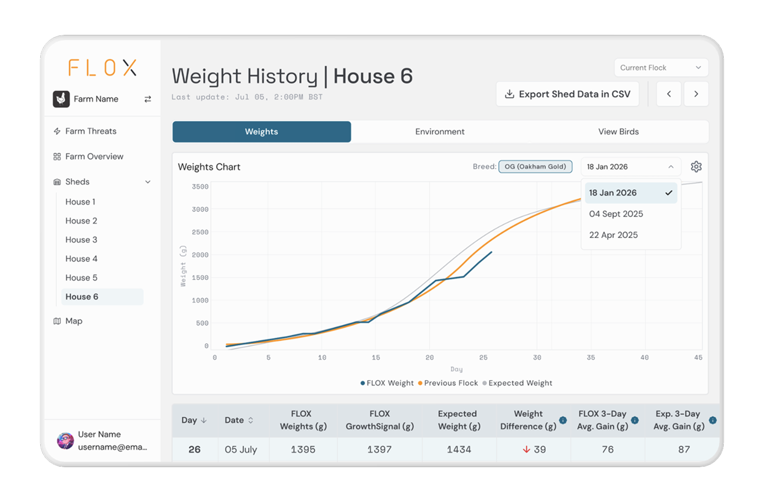This screenshot has height=502, width=764.
Task: Click the FLOX logo
Action: [x=103, y=67]
